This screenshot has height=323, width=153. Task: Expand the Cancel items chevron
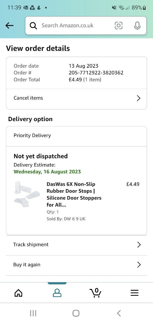[x=138, y=98]
